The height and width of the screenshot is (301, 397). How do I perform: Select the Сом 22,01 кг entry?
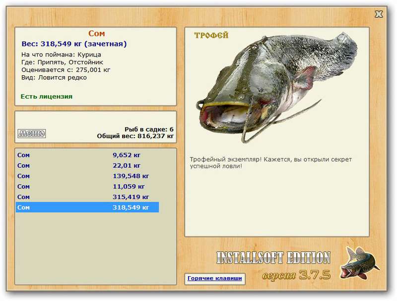[x=87, y=165]
